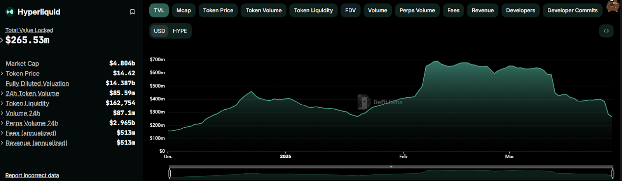The height and width of the screenshot is (181, 622).
Task: Click the Market Cap label
Action: [22, 64]
